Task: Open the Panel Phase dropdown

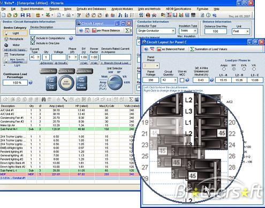Action: [157, 66]
